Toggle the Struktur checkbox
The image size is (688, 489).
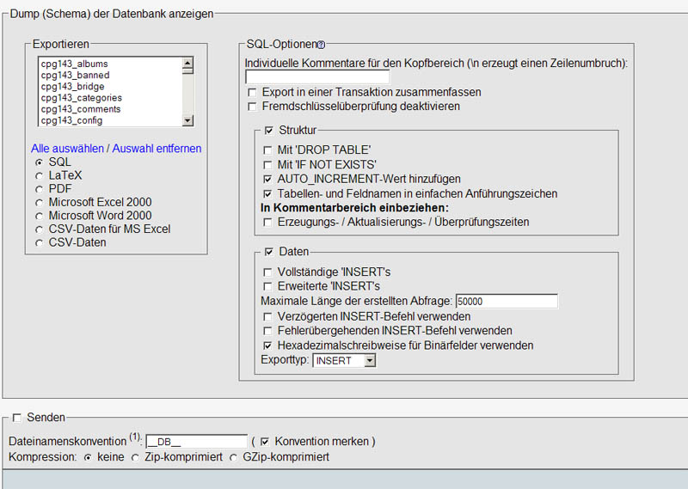(267, 130)
